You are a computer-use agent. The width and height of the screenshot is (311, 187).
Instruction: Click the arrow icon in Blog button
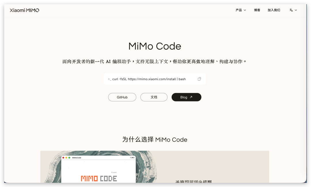191,97
